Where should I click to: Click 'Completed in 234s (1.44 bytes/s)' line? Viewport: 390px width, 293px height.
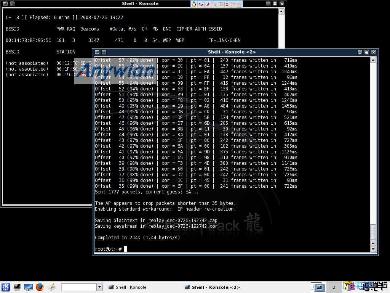point(137,238)
